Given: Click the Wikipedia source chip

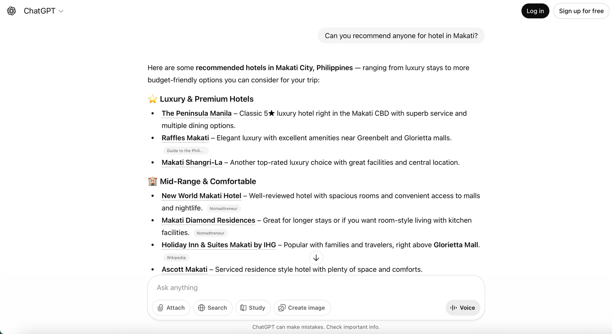Looking at the screenshot, I should 176,258.
